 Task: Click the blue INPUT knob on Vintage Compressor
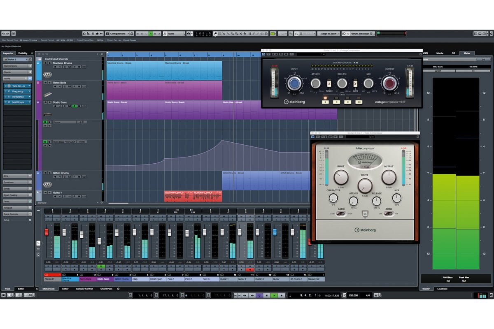[294, 83]
